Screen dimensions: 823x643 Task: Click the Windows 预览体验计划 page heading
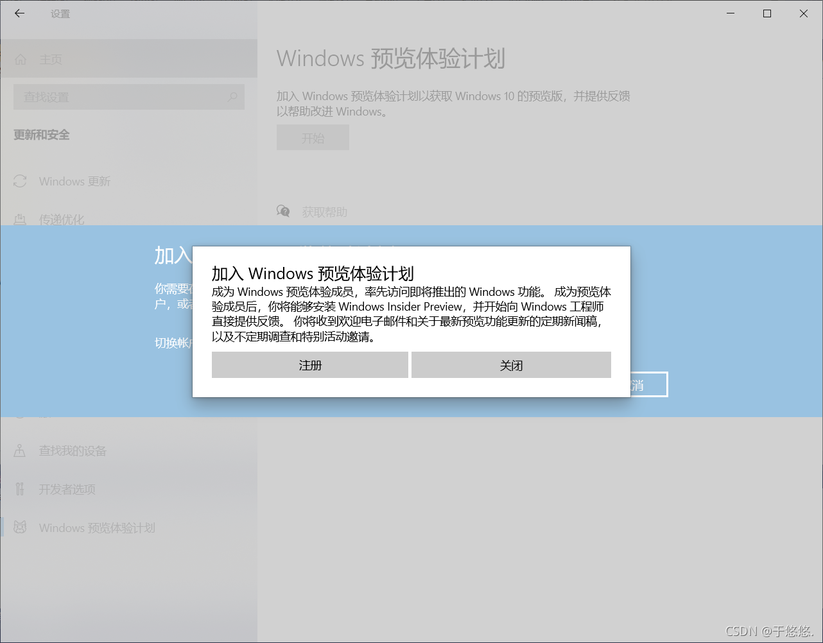[391, 58]
